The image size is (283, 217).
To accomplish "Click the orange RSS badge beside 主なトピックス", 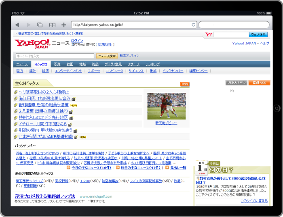I will click(185, 84).
